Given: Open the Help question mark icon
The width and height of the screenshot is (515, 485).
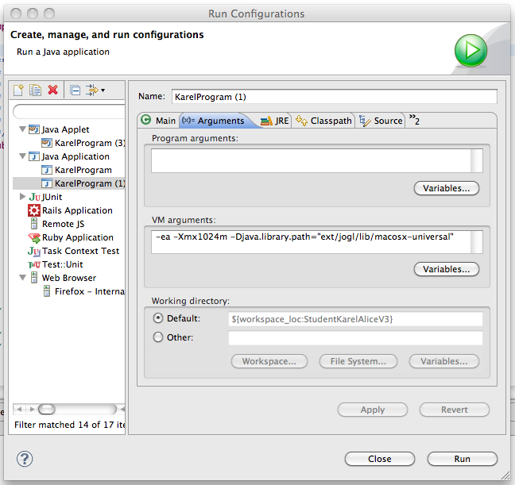Looking at the screenshot, I should [25, 459].
